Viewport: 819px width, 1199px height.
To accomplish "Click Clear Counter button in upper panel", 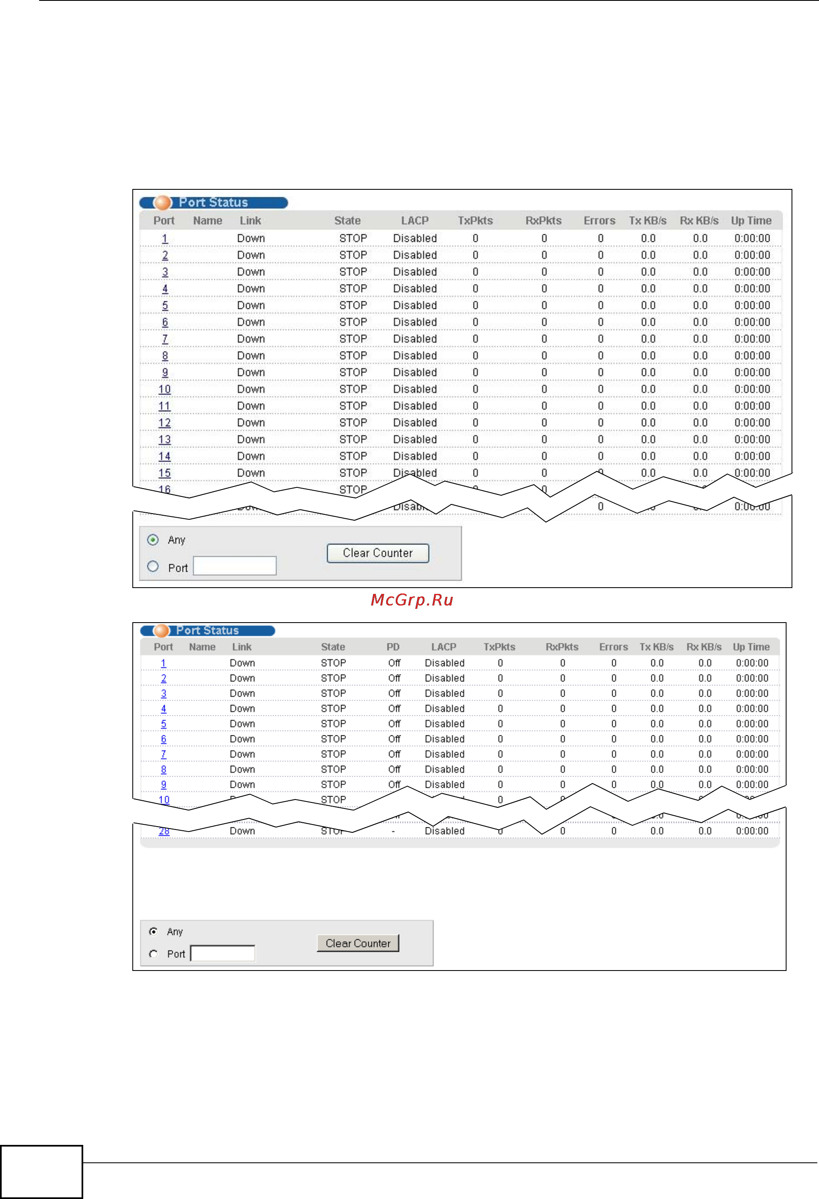I will point(378,553).
